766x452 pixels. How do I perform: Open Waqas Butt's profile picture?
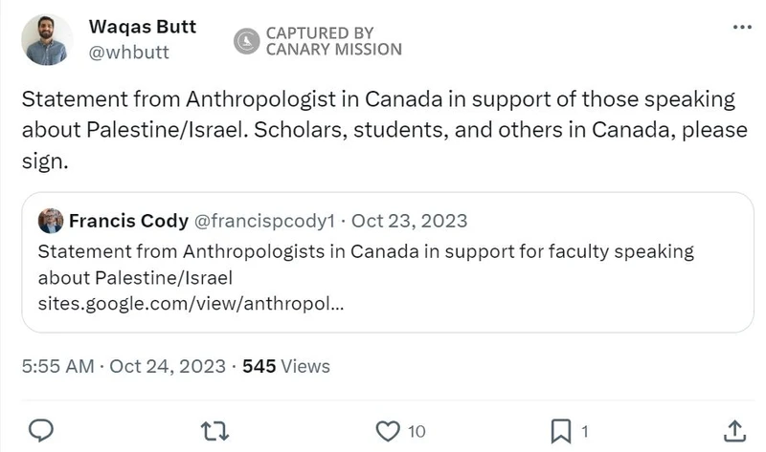pos(46,39)
